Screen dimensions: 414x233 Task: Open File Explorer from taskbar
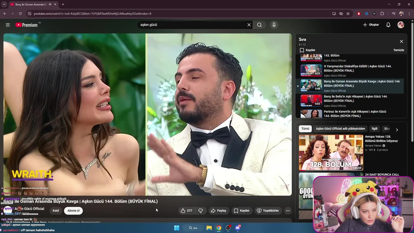point(209,228)
